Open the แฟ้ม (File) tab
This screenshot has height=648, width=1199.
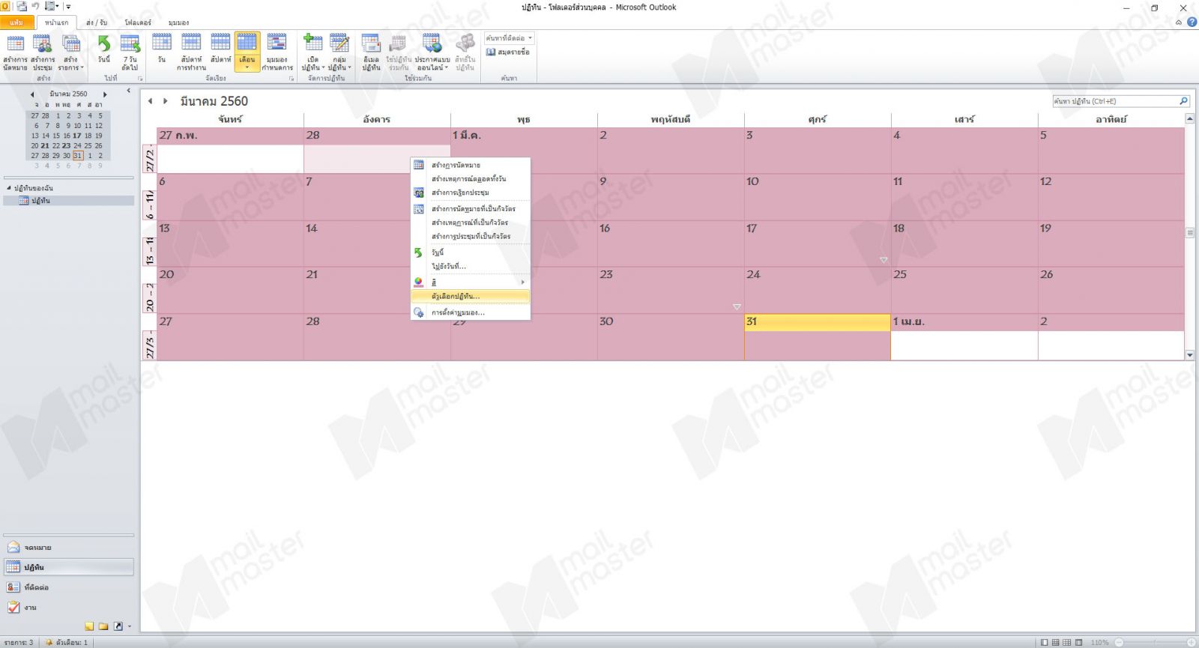click(x=16, y=22)
